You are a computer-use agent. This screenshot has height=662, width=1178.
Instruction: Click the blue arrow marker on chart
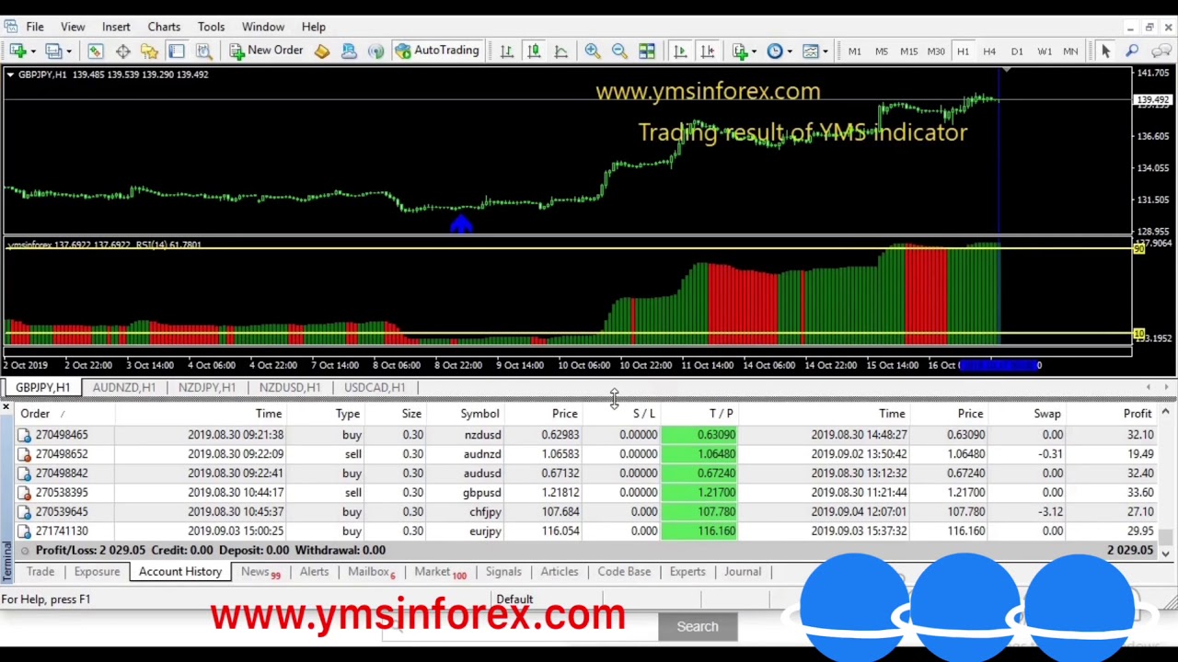pyautogui.click(x=461, y=224)
